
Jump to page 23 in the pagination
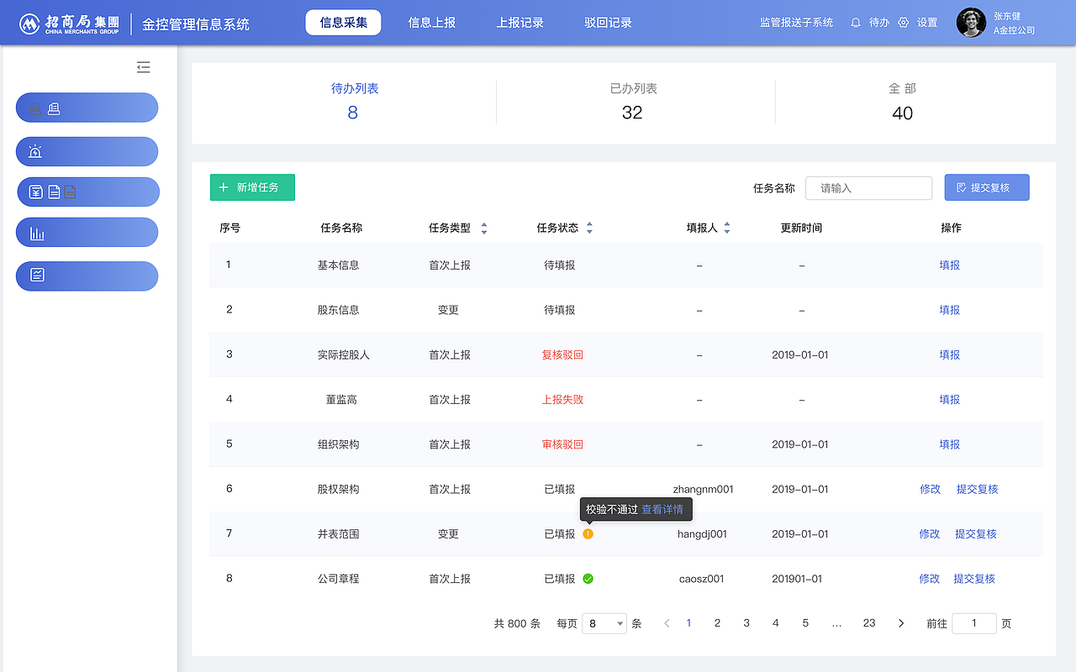tap(869, 623)
